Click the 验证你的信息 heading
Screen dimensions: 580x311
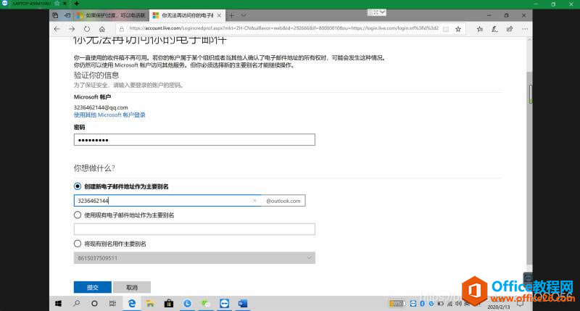pos(96,75)
